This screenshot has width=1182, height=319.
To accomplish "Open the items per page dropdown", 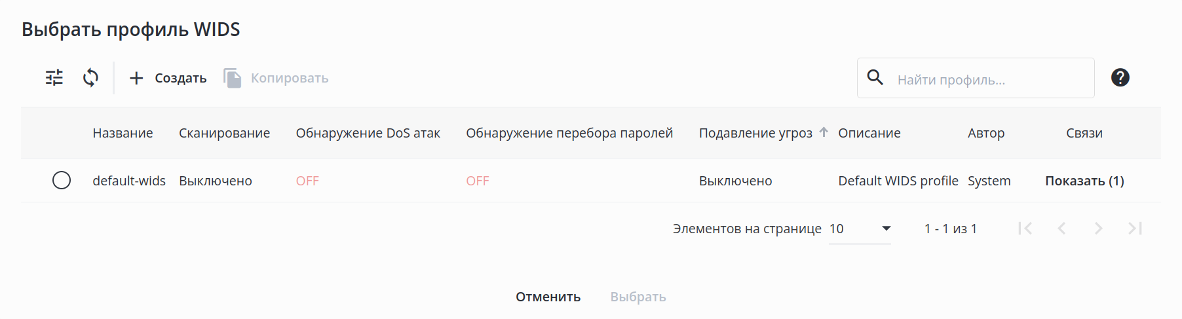I will coord(860,229).
